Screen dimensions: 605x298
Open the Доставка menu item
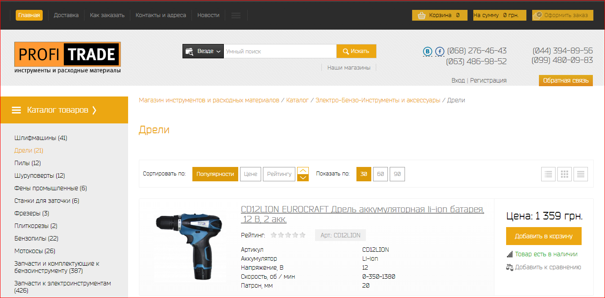(x=66, y=15)
